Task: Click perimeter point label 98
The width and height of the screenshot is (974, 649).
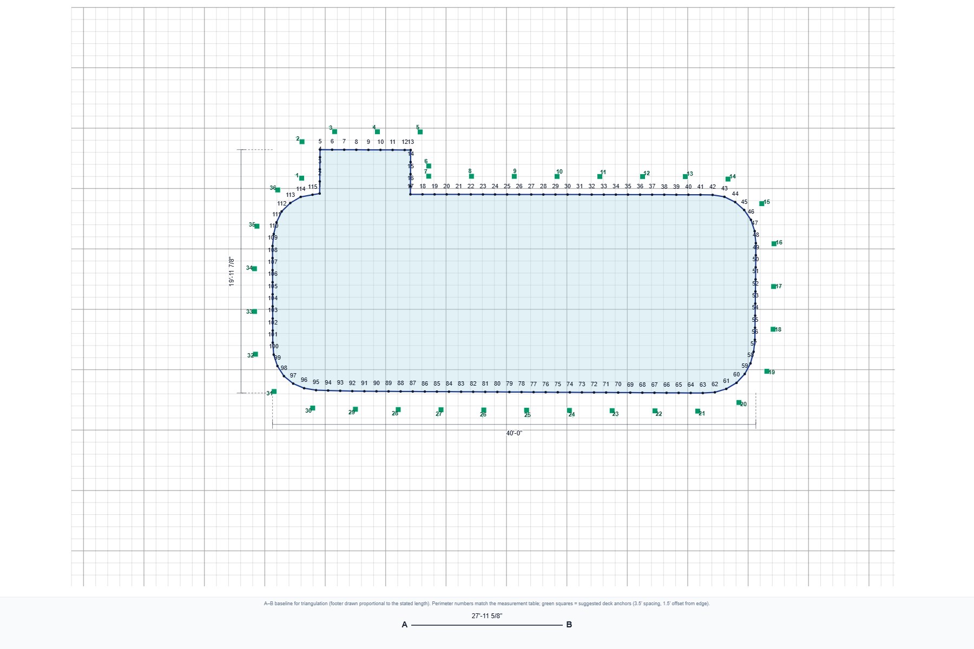Action: coord(284,368)
